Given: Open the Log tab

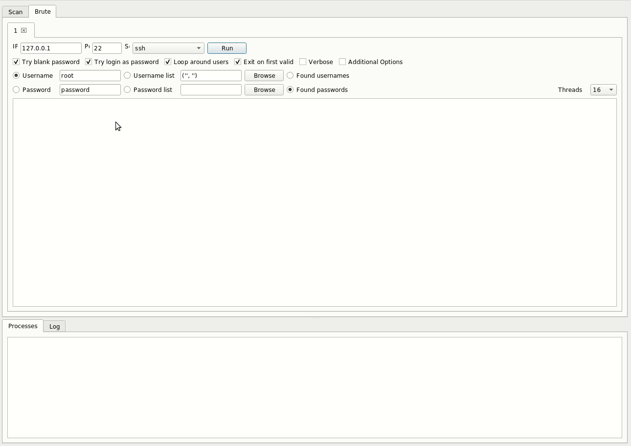Looking at the screenshot, I should [54, 326].
